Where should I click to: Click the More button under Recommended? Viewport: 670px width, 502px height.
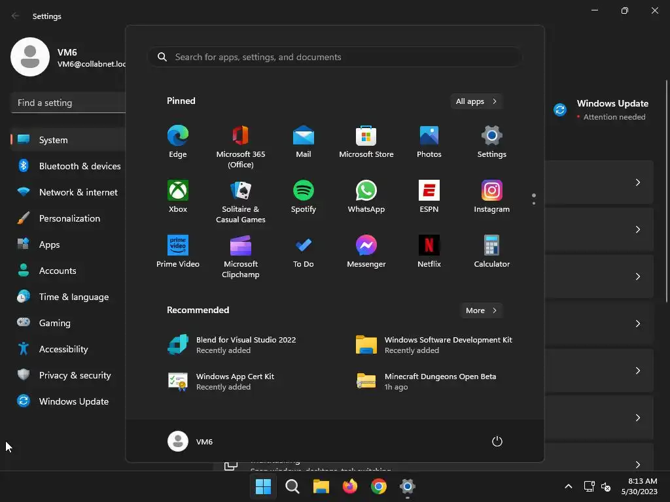[481, 310]
